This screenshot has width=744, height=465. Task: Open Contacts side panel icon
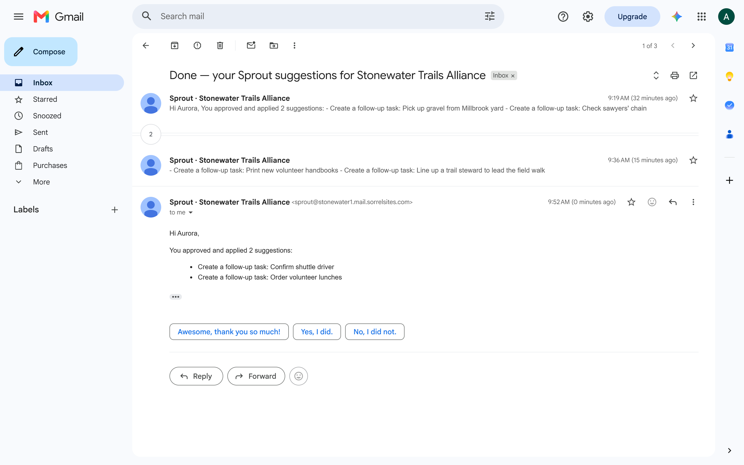click(729, 134)
